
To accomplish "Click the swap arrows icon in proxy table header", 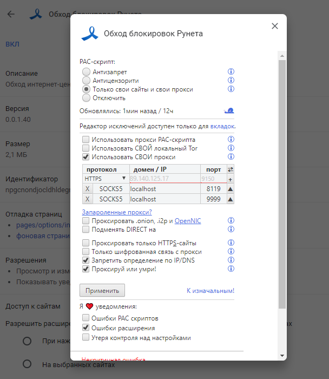I will [231, 169].
